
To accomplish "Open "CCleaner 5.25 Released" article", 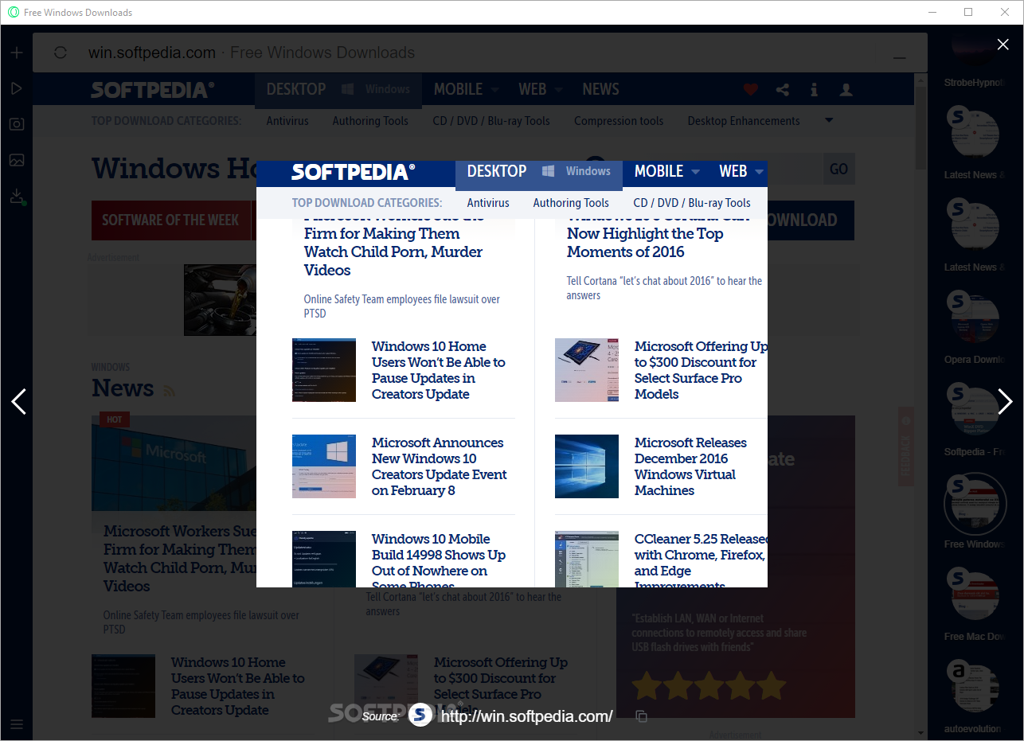I will coord(701,559).
